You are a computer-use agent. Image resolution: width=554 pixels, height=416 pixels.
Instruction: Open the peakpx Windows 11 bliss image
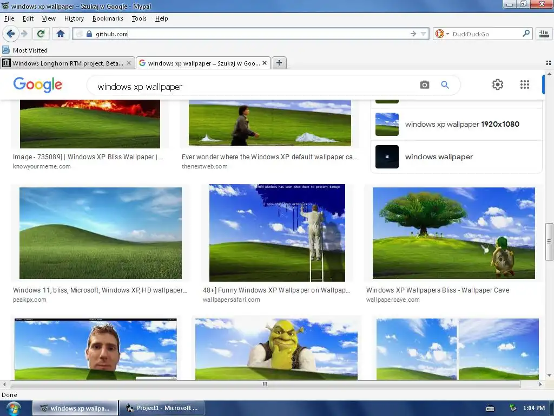[x=101, y=233]
